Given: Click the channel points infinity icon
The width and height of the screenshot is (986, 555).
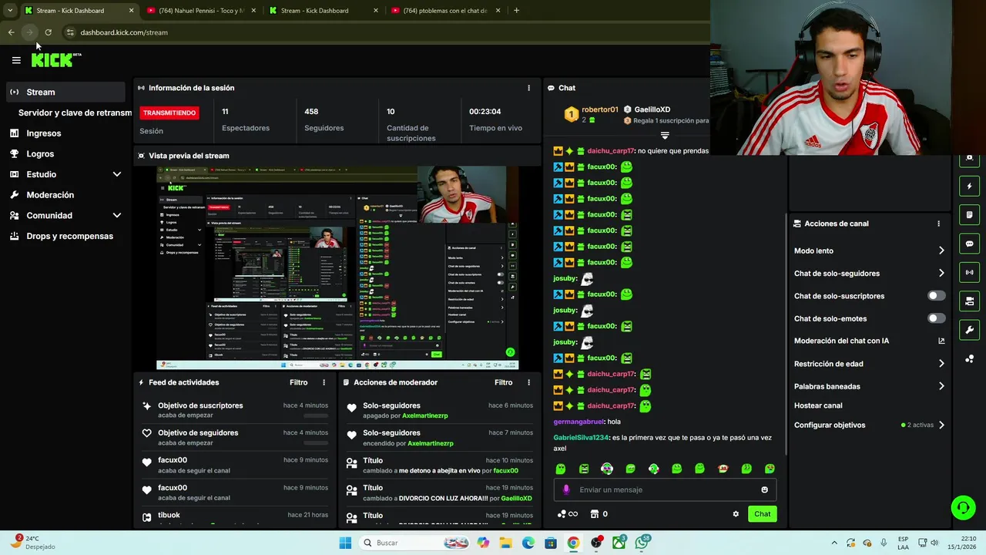Looking at the screenshot, I should 568,514.
